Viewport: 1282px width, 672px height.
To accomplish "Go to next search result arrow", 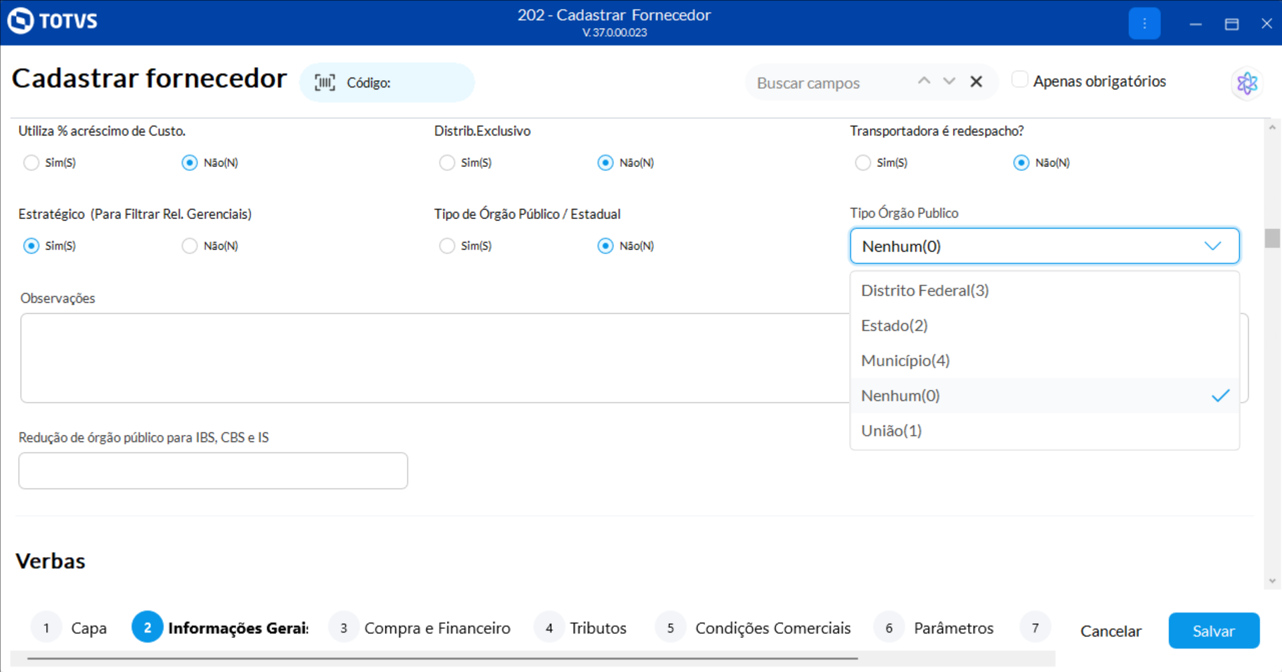I will click(x=949, y=81).
